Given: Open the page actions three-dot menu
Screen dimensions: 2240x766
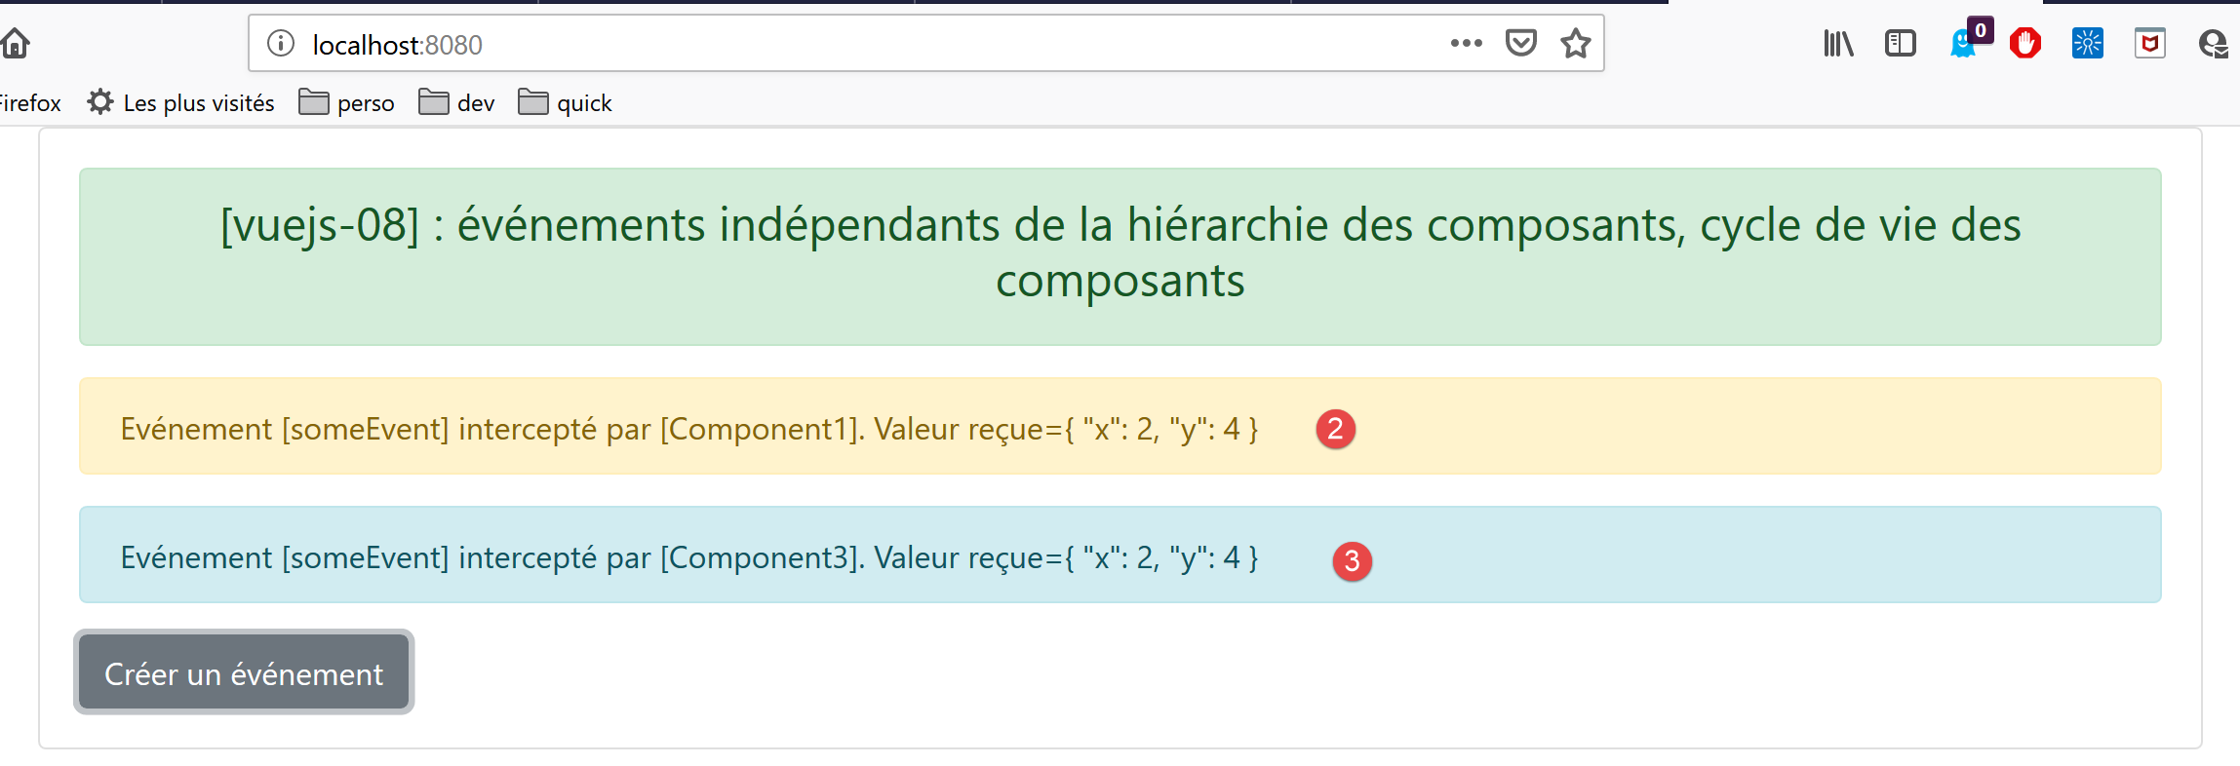Looking at the screenshot, I should click(1466, 43).
